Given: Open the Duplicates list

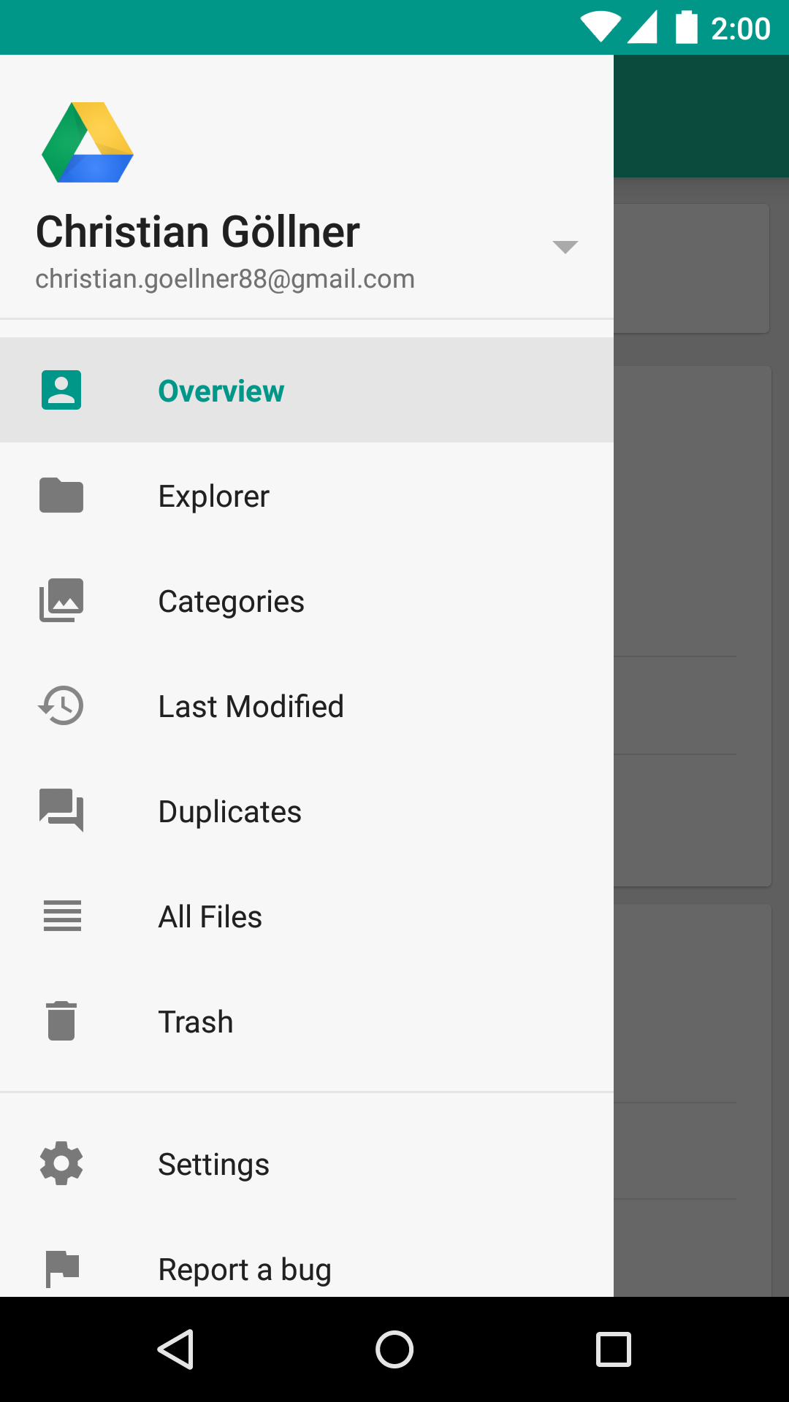Looking at the screenshot, I should (x=307, y=811).
